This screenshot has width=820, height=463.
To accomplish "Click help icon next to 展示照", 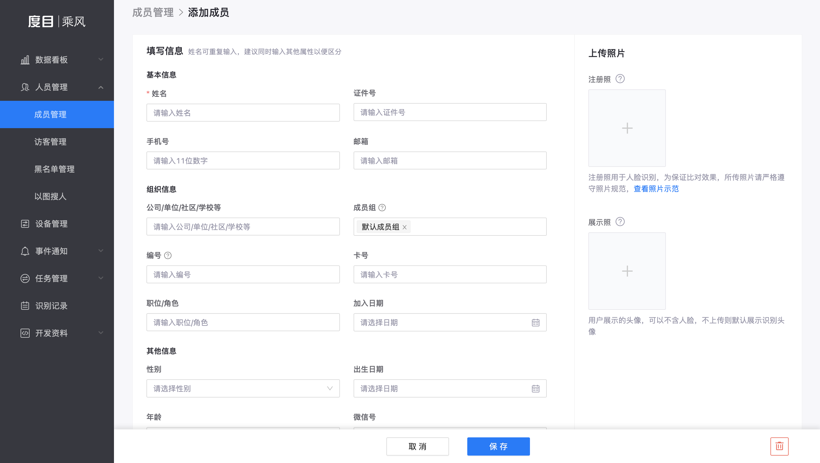I will coord(620,222).
